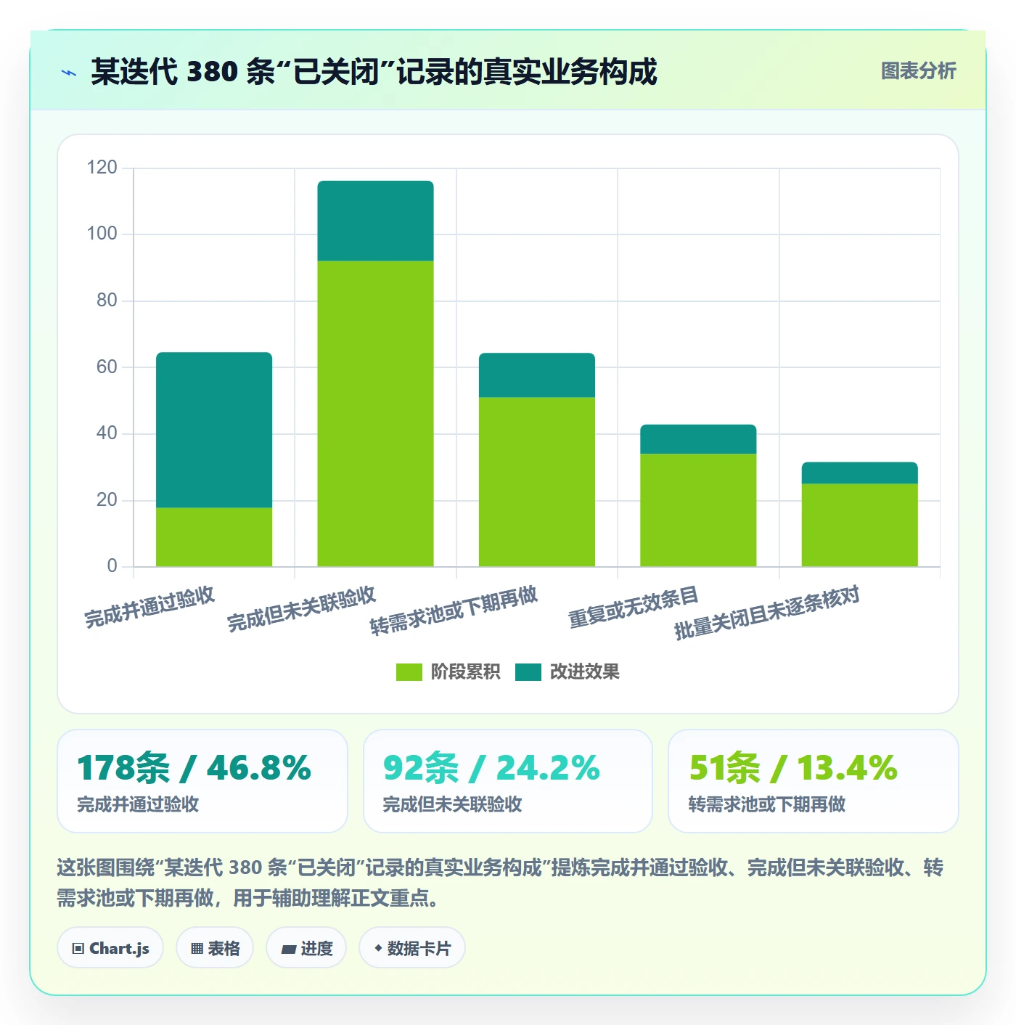Click the lightning bolt icon beside the title
Screen dimensions: 1016x1025
click(69, 73)
